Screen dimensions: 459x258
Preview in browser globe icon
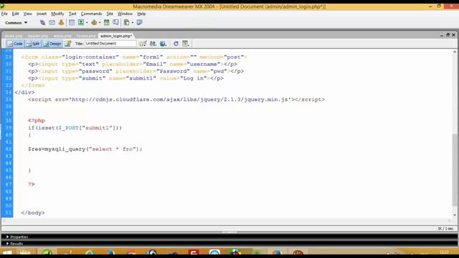pyautogui.click(x=163, y=44)
